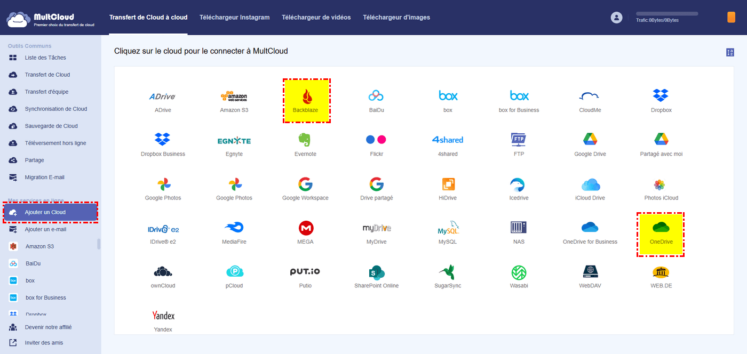The height and width of the screenshot is (354, 747).
Task: Select the Icedrive icon
Action: pyautogui.click(x=519, y=184)
